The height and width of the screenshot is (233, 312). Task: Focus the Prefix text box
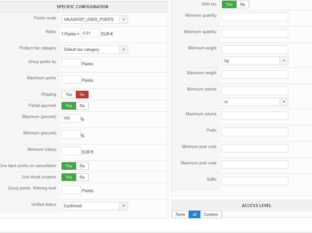tap(255, 132)
